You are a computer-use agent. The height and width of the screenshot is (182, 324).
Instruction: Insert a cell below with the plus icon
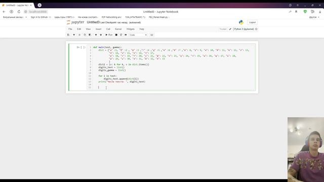point(74,35)
